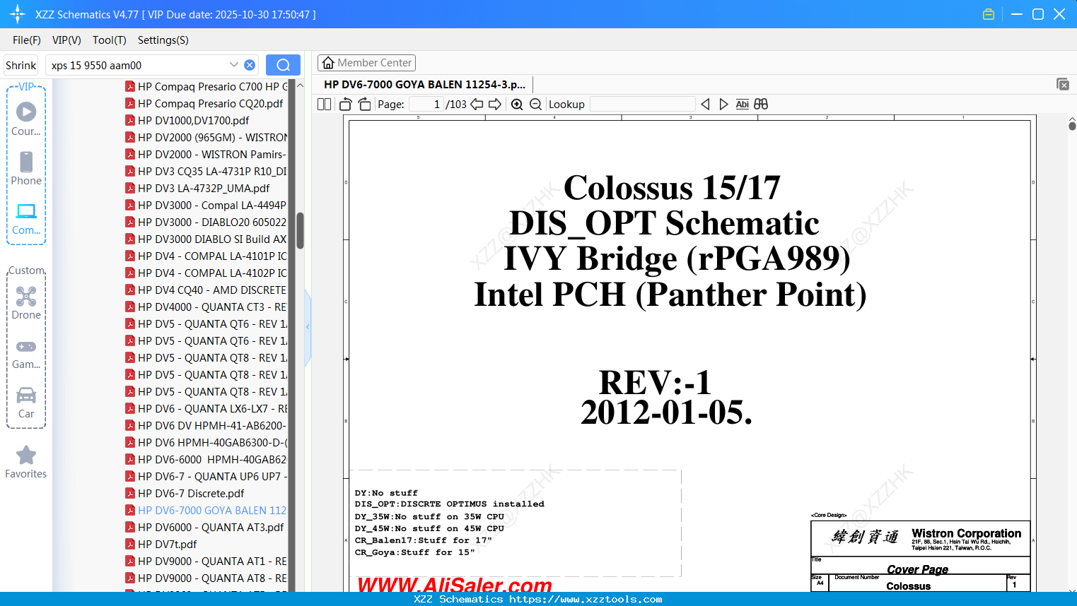Open the Course category in sidebar
1077x606 pixels.
coord(26,119)
